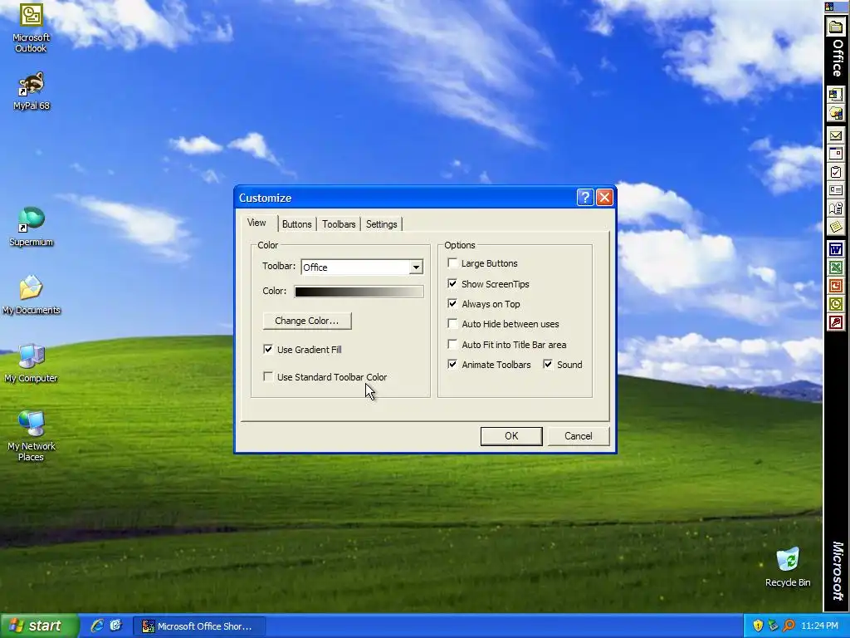Open the Windows start menu
This screenshot has height=638, width=850.
tap(39, 626)
